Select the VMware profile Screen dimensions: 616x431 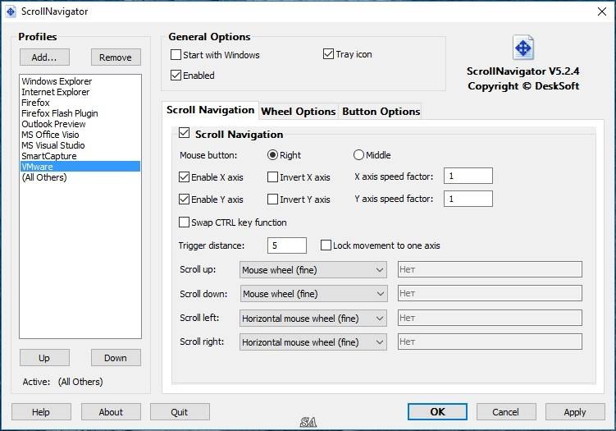80,167
